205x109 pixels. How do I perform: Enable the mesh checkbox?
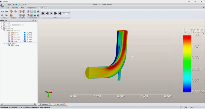point(4,27)
